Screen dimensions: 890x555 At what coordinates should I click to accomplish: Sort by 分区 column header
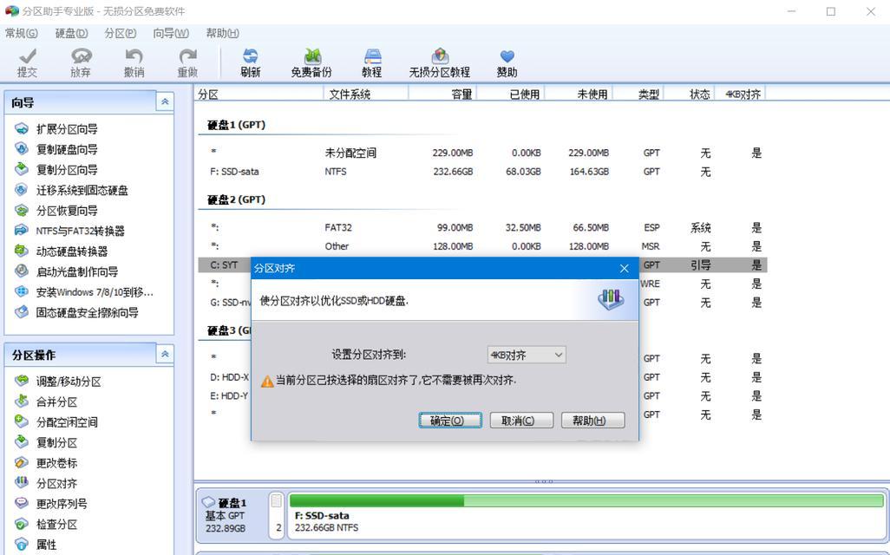[258, 95]
